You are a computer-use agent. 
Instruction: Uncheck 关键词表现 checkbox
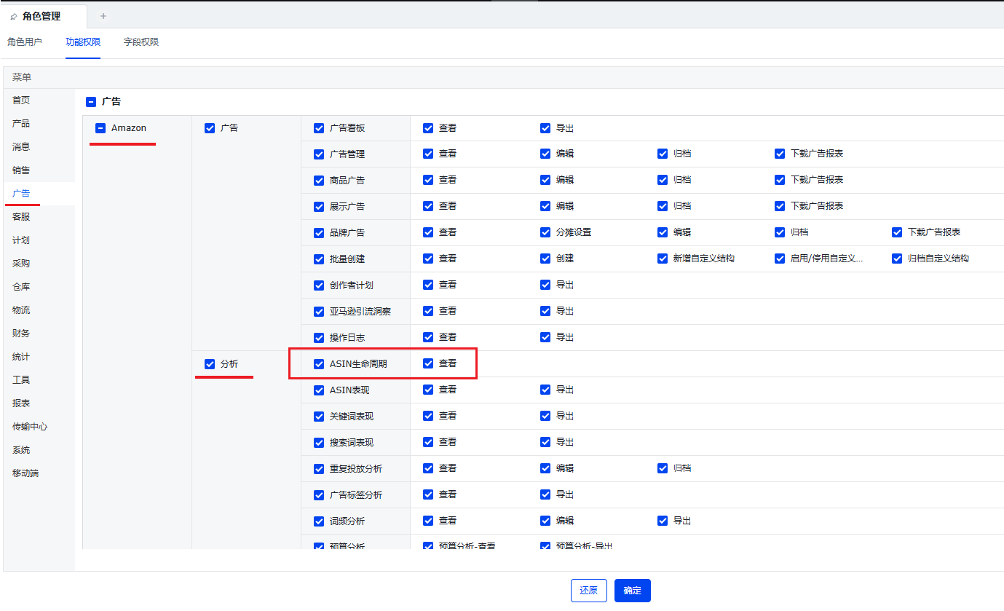pos(319,417)
